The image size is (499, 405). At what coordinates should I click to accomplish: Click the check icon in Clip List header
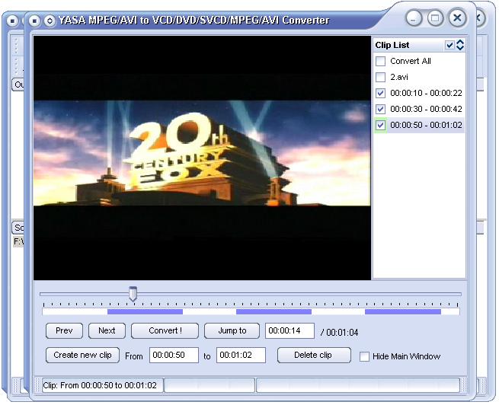tap(449, 45)
